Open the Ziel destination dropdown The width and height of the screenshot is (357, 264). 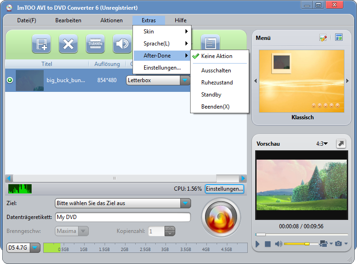185,203
